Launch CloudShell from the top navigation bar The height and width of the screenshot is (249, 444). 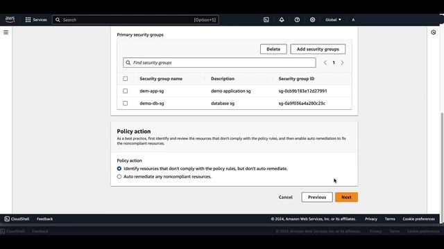266,20
